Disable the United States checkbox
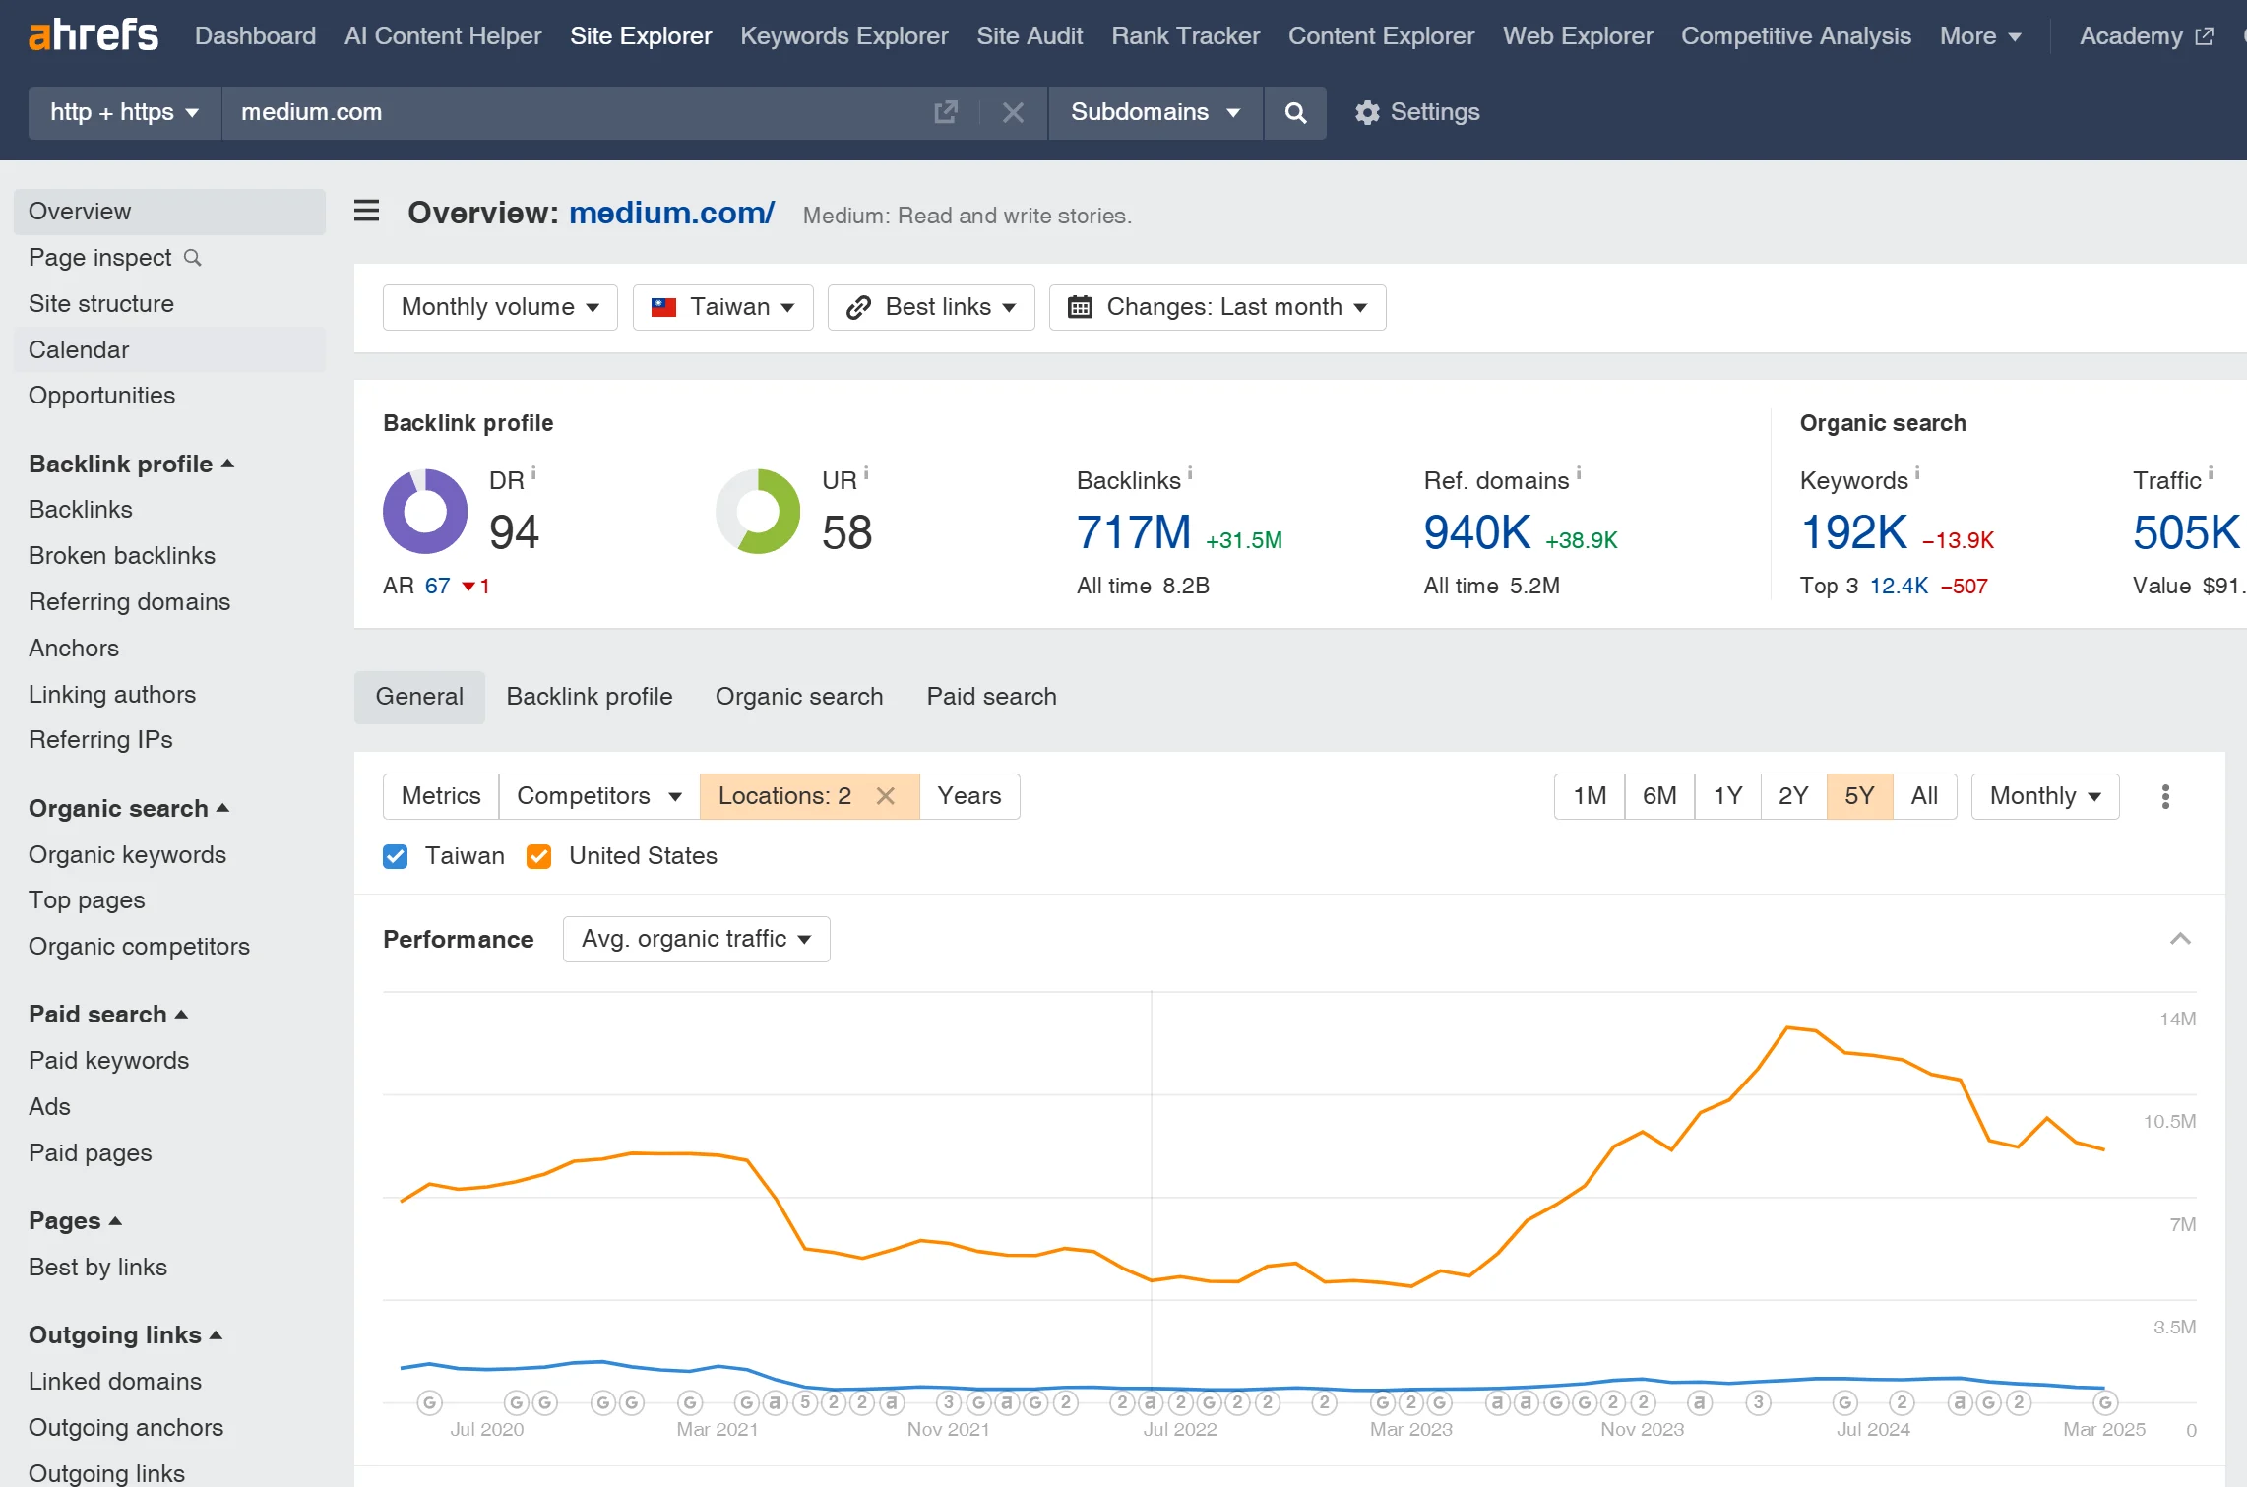This screenshot has width=2247, height=1487. (x=538, y=856)
